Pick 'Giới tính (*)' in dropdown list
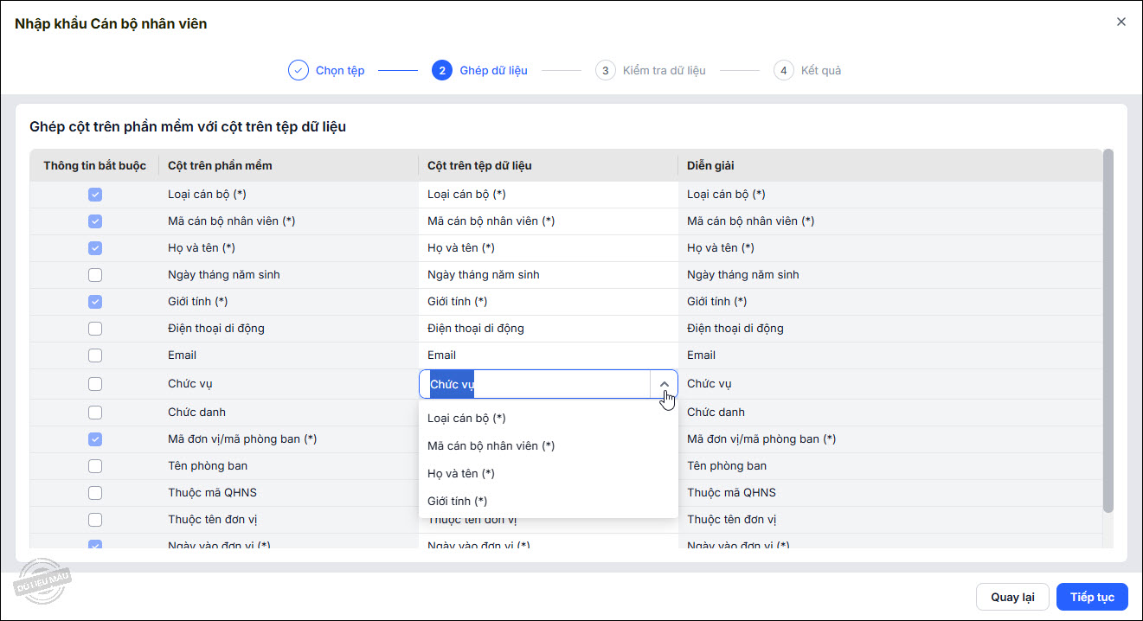This screenshot has height=621, width=1143. (x=457, y=502)
